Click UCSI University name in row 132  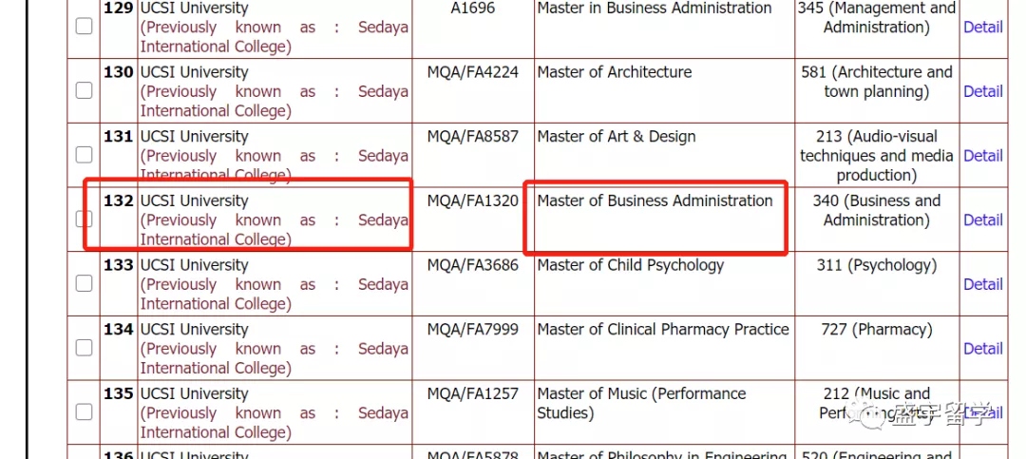(195, 201)
